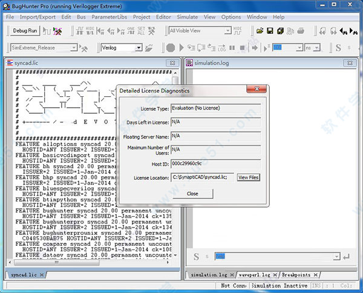Open the File menu
Screen dimensions: 363x293
pyautogui.click(x=10, y=17)
